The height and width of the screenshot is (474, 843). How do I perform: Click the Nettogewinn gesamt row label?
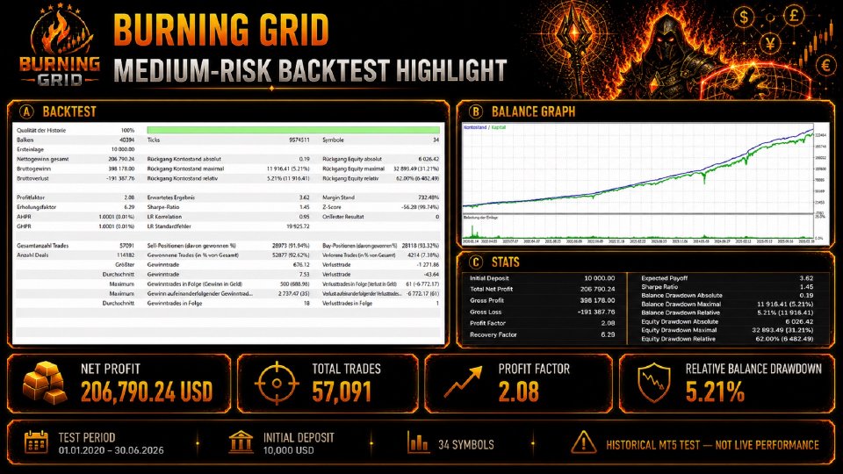coord(42,159)
